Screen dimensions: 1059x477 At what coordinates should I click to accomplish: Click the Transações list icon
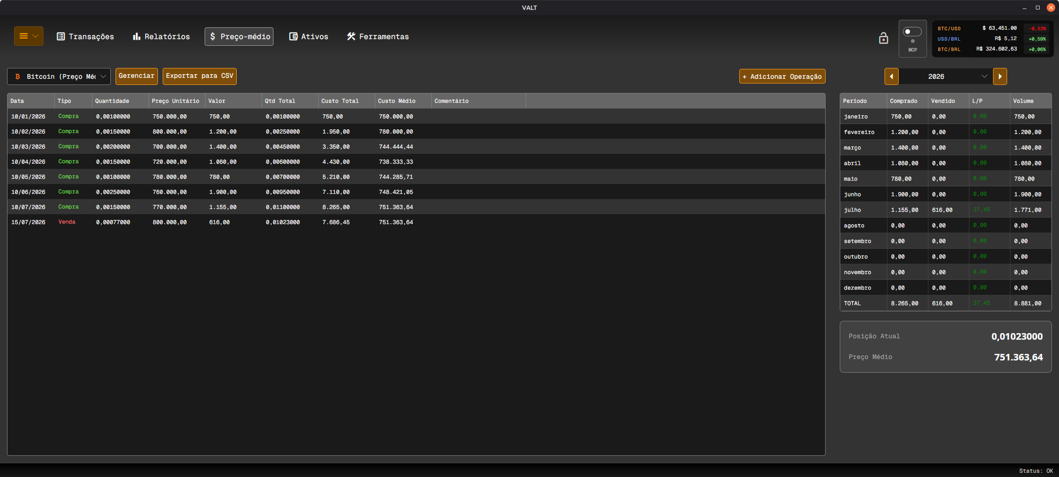pos(61,36)
